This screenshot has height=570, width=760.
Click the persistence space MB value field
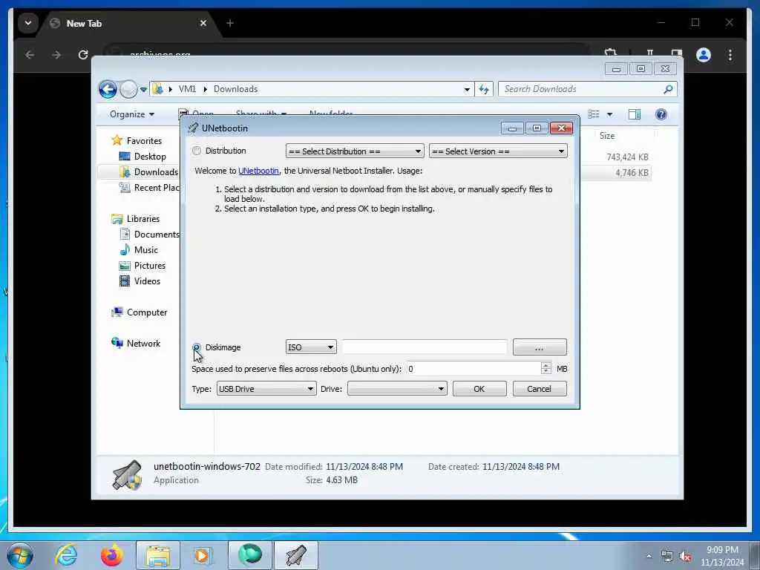pyautogui.click(x=473, y=369)
